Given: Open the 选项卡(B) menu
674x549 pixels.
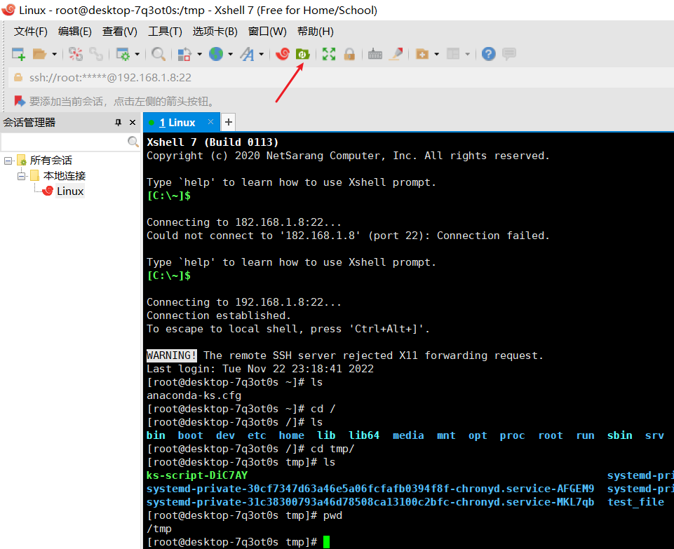Looking at the screenshot, I should point(215,32).
